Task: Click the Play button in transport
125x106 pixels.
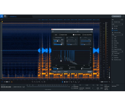Action: (18, 87)
